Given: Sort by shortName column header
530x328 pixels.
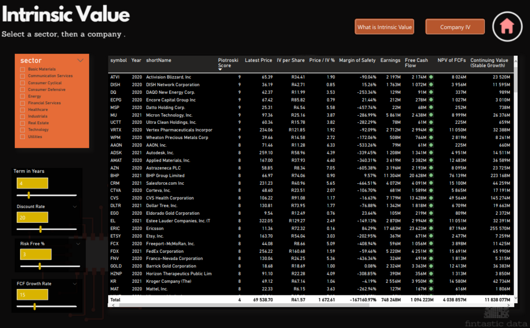Looking at the screenshot, I should pos(159,61).
